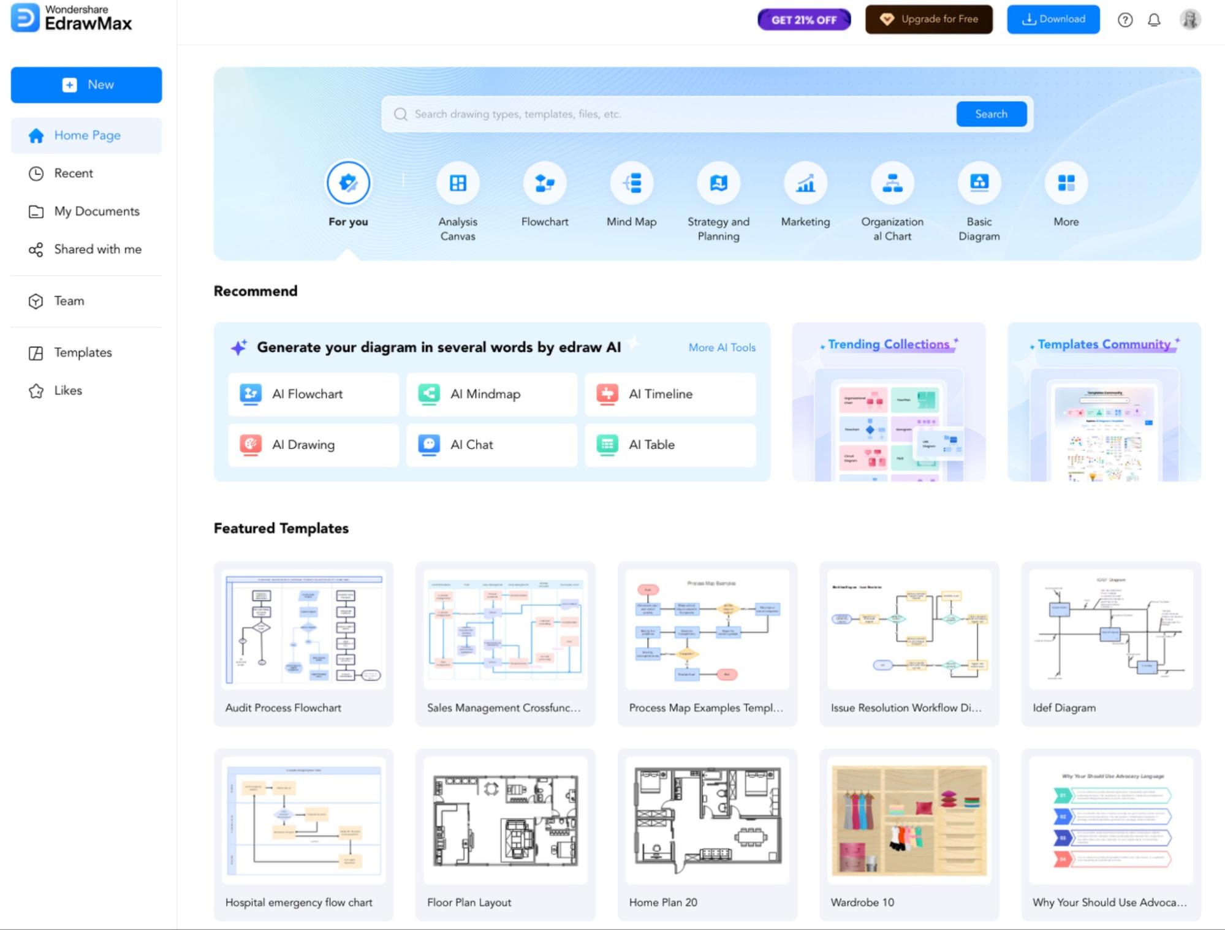Show notifications via the bell icon
Viewport: 1225px width, 930px height.
click(x=1154, y=20)
